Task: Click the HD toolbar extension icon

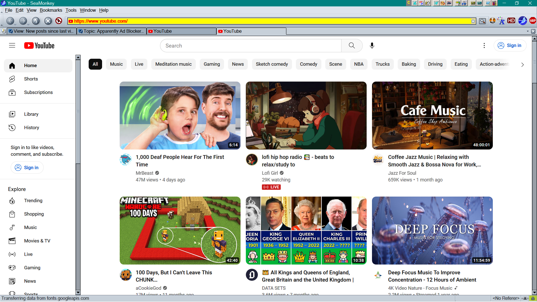Action: click(x=511, y=20)
